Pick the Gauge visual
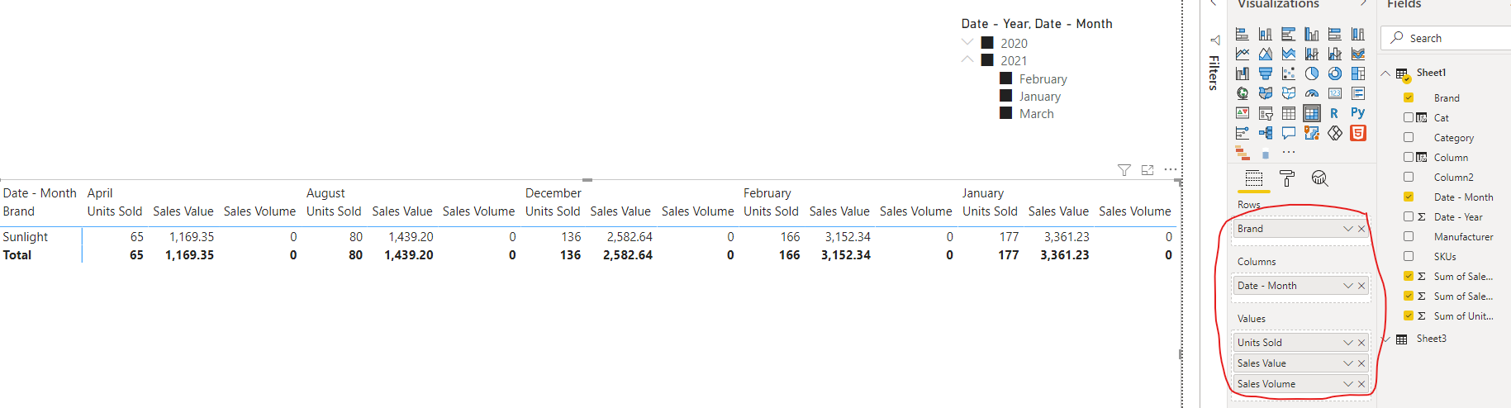Viewport: 1511px width, 408px height. (1311, 93)
